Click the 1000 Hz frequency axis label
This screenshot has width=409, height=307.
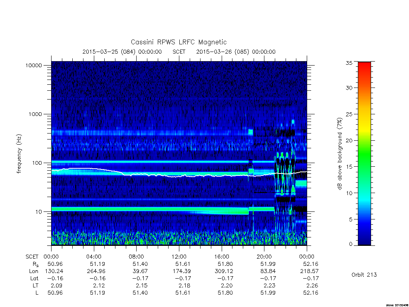(35, 114)
